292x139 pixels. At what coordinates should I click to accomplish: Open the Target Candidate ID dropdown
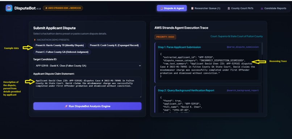pos(87,66)
